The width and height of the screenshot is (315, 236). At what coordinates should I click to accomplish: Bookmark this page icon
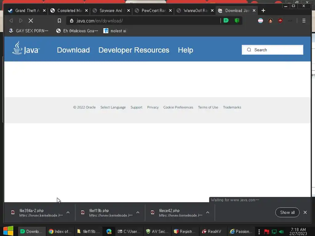coord(59,21)
